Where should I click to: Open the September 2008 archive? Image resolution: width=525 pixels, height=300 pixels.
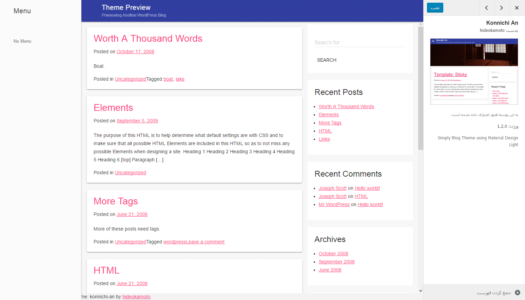[337, 262]
